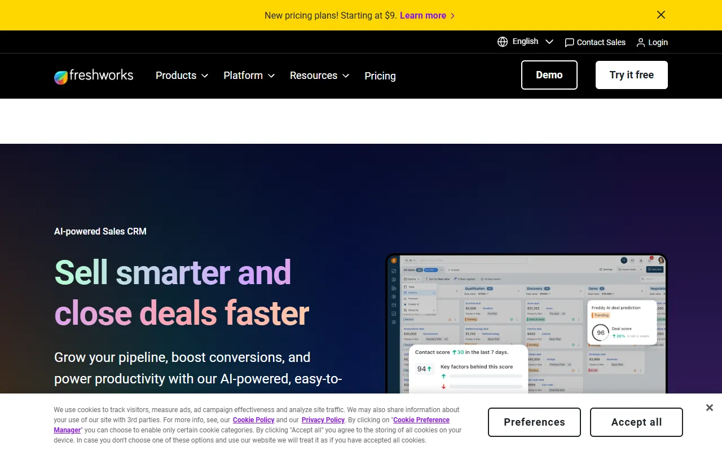Expand the Products menu chevron
Screen dimensions: 722x451
click(205, 76)
